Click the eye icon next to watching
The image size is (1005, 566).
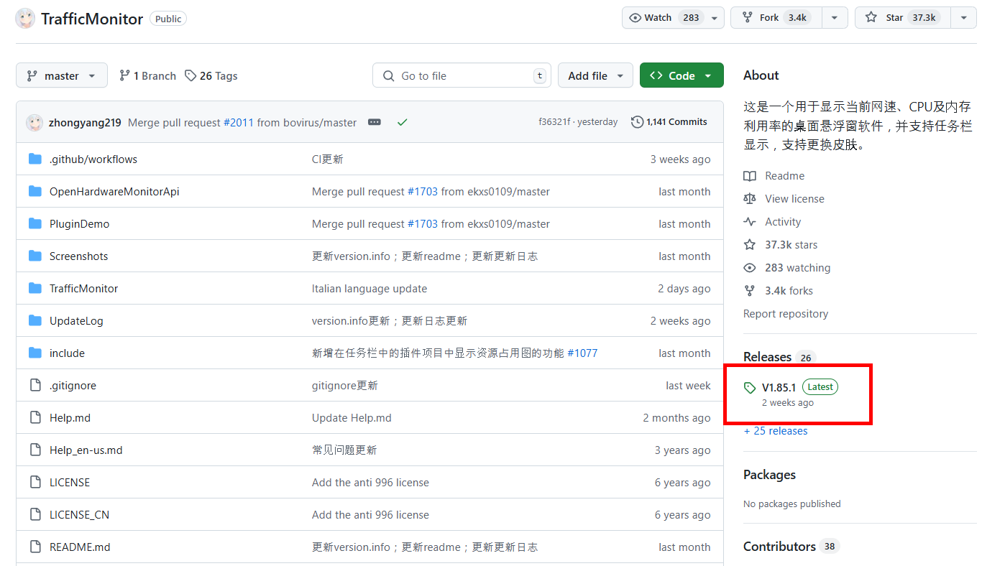(750, 268)
